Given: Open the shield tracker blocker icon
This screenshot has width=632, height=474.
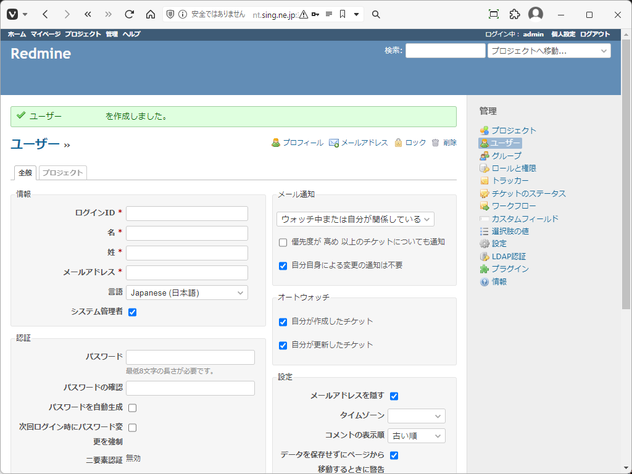Looking at the screenshot, I should [x=170, y=15].
